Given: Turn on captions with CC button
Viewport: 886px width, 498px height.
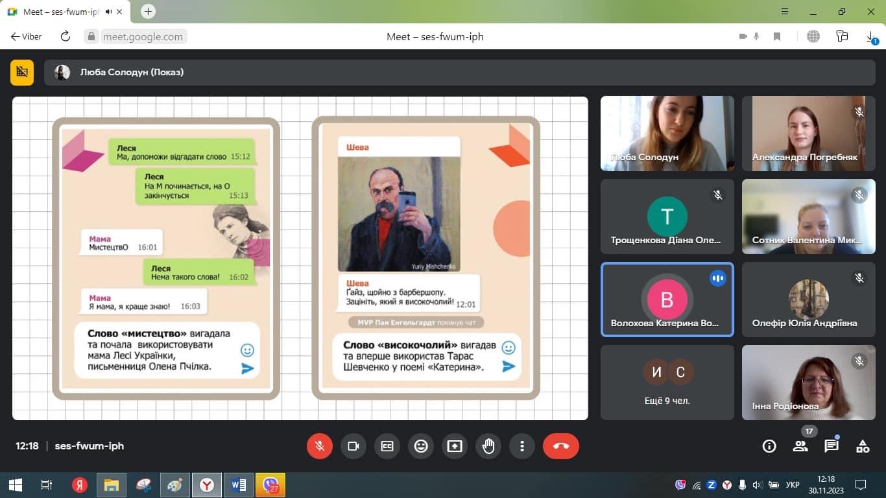Looking at the screenshot, I should [387, 446].
